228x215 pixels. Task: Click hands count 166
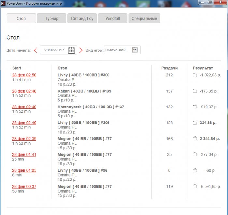click(x=169, y=139)
